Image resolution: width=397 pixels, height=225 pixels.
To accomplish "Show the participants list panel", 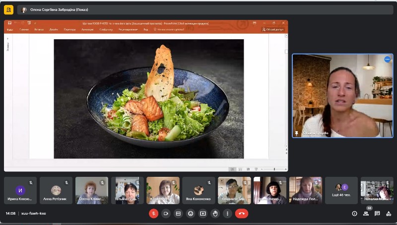I will (x=366, y=214).
